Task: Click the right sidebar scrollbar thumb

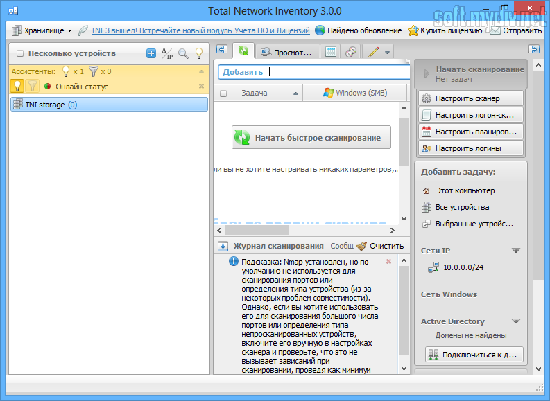Action: click(539, 175)
